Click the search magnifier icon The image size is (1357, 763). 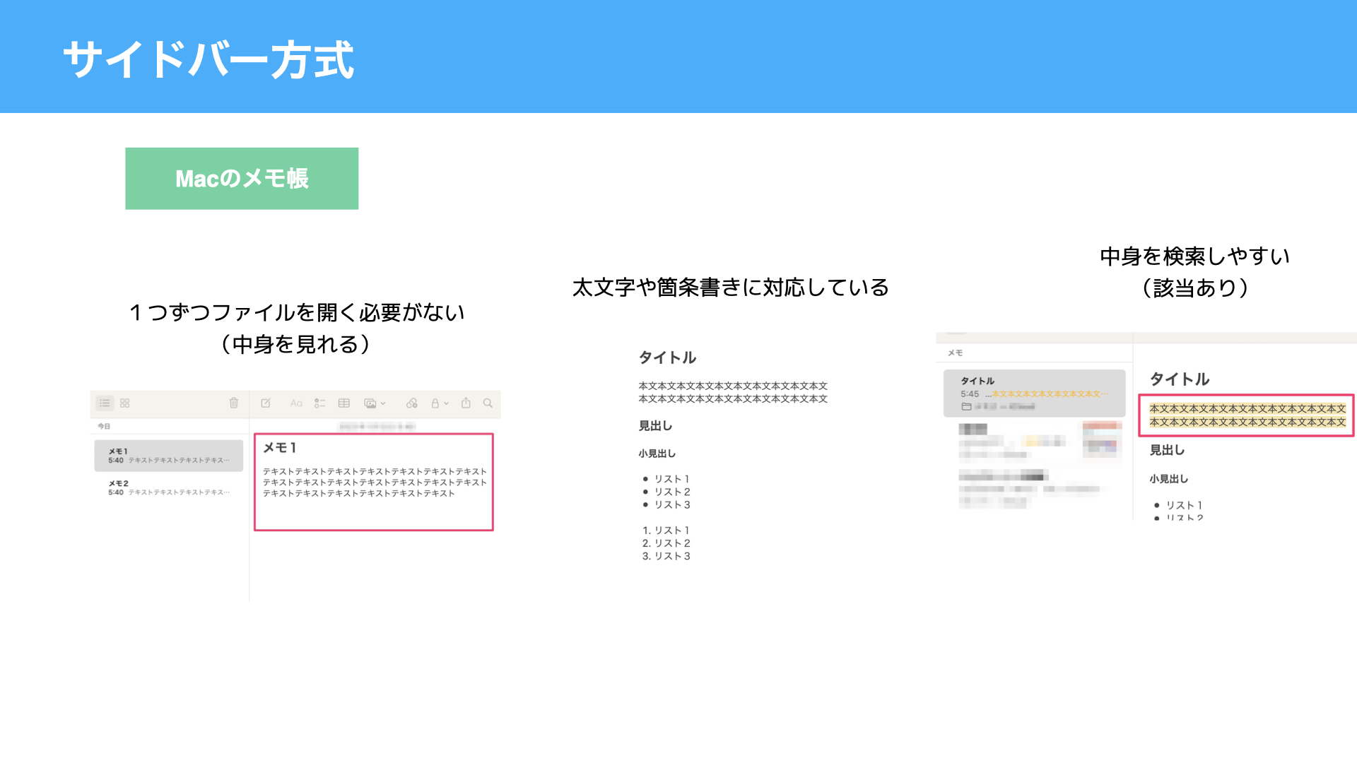point(488,403)
